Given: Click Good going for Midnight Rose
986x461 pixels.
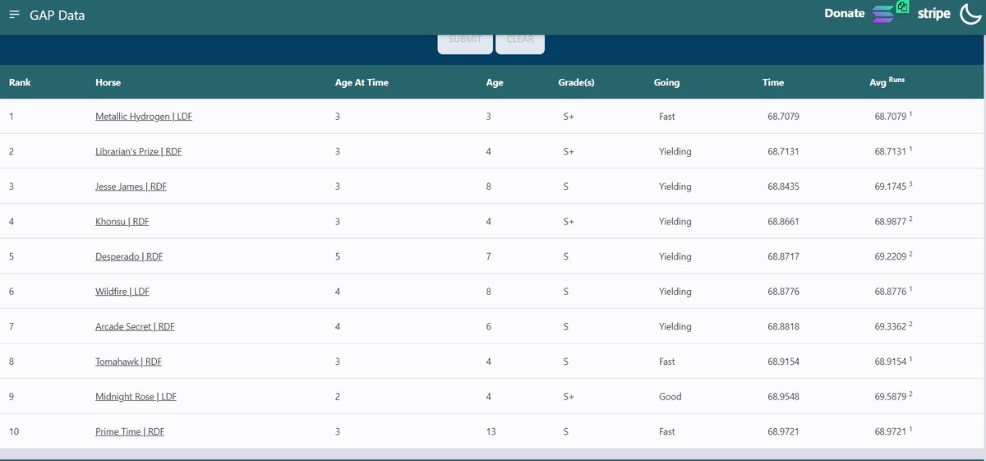Looking at the screenshot, I should point(670,396).
